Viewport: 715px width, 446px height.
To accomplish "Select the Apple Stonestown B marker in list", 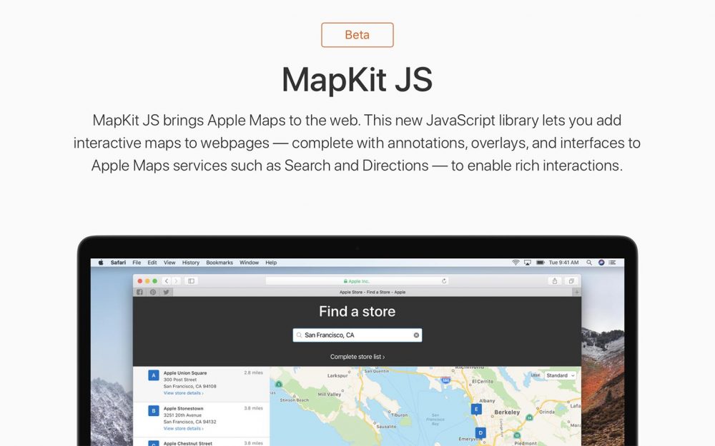I will (x=154, y=410).
